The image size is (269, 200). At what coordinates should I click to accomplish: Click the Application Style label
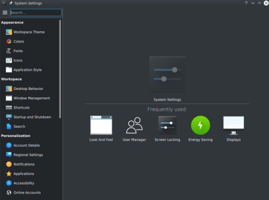click(27, 70)
